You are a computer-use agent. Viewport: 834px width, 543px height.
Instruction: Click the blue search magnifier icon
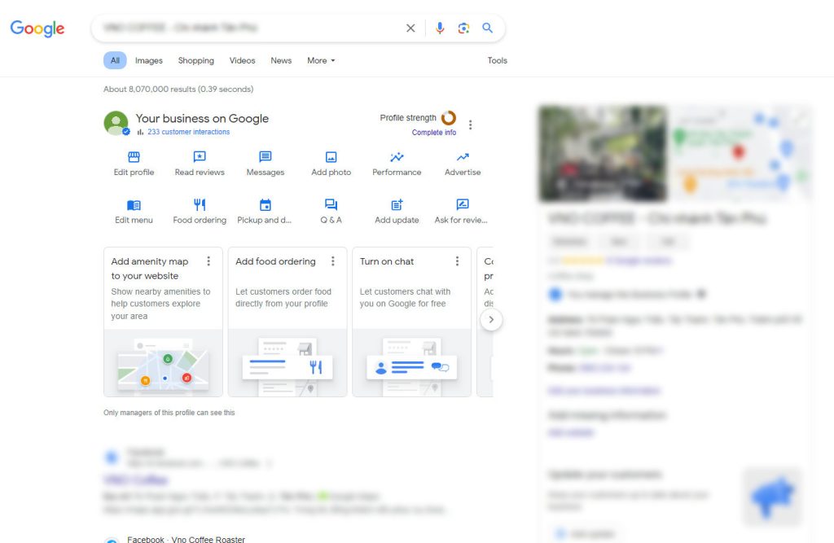(x=487, y=28)
